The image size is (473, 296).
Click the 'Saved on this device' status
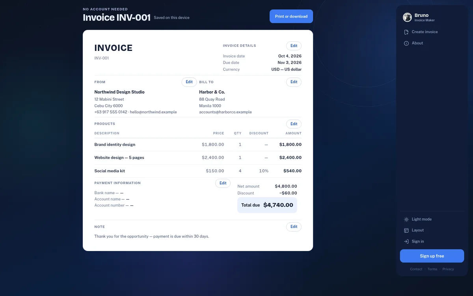(x=171, y=18)
